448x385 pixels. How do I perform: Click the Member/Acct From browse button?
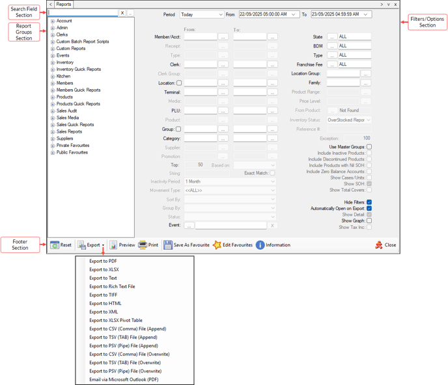223,37
